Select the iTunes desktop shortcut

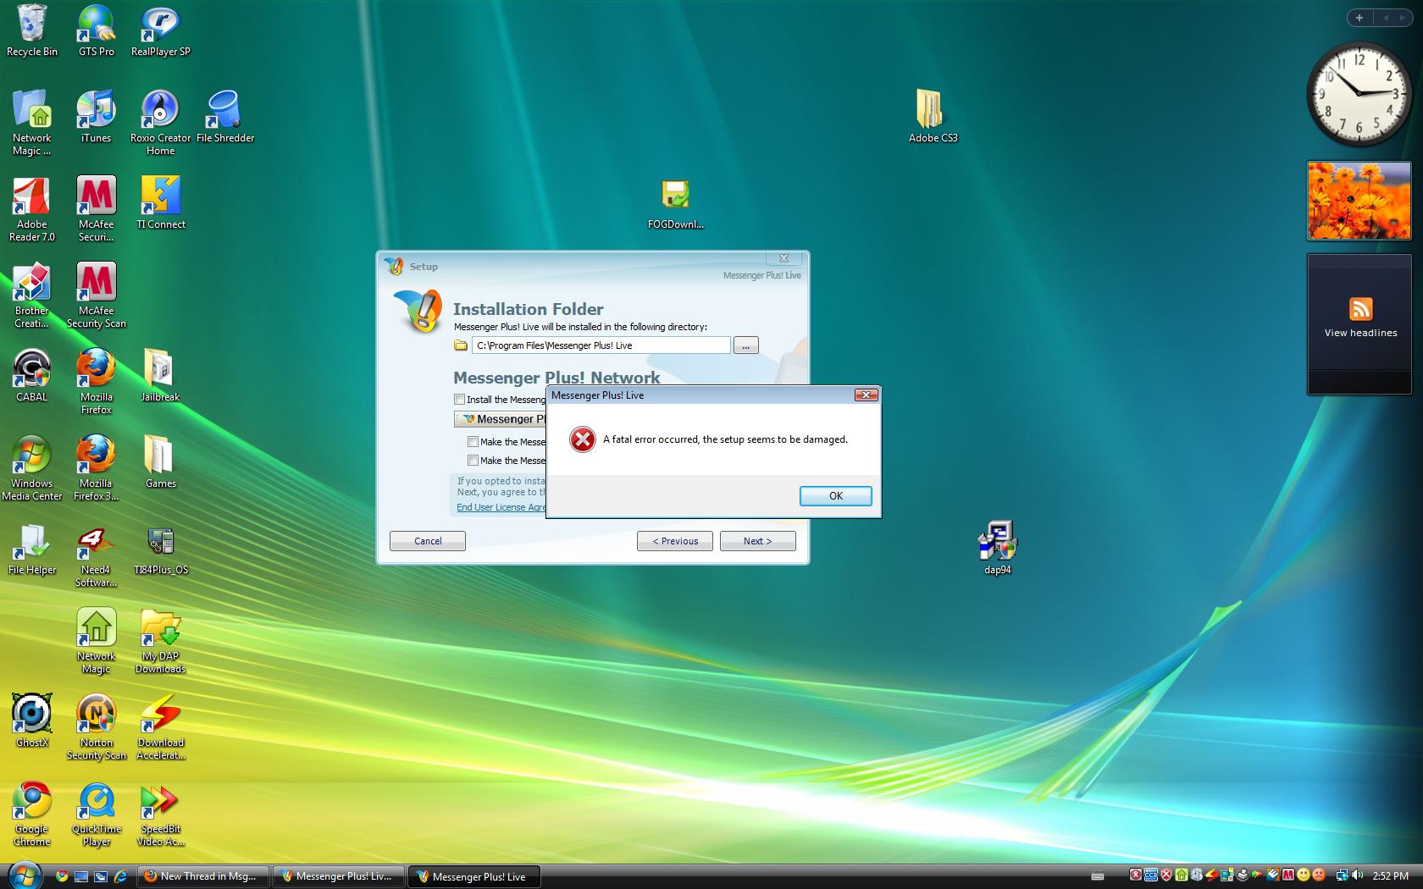tap(96, 112)
